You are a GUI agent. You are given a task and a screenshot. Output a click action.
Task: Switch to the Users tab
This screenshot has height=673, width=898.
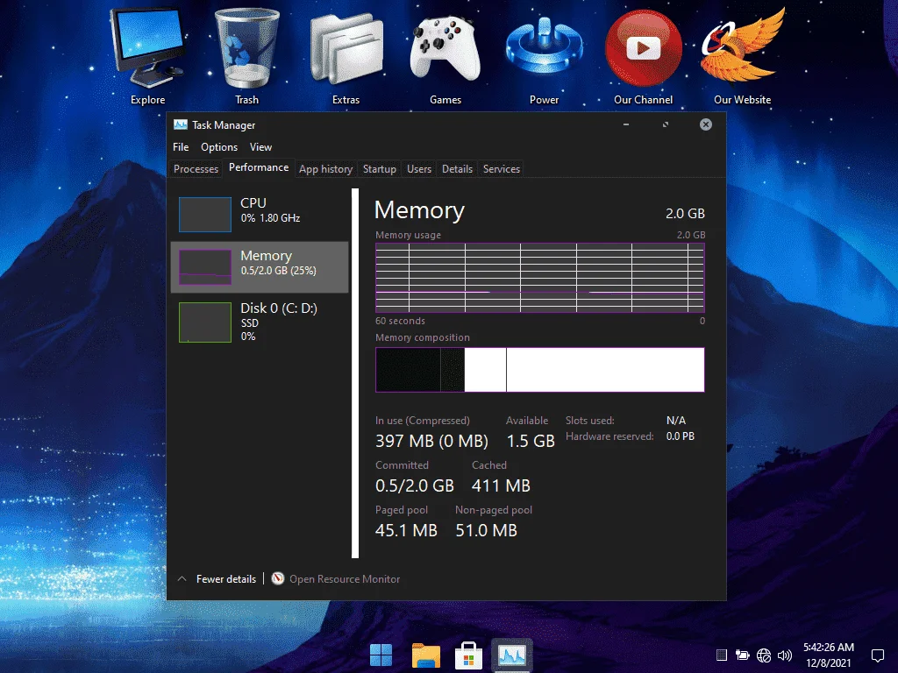tap(419, 169)
